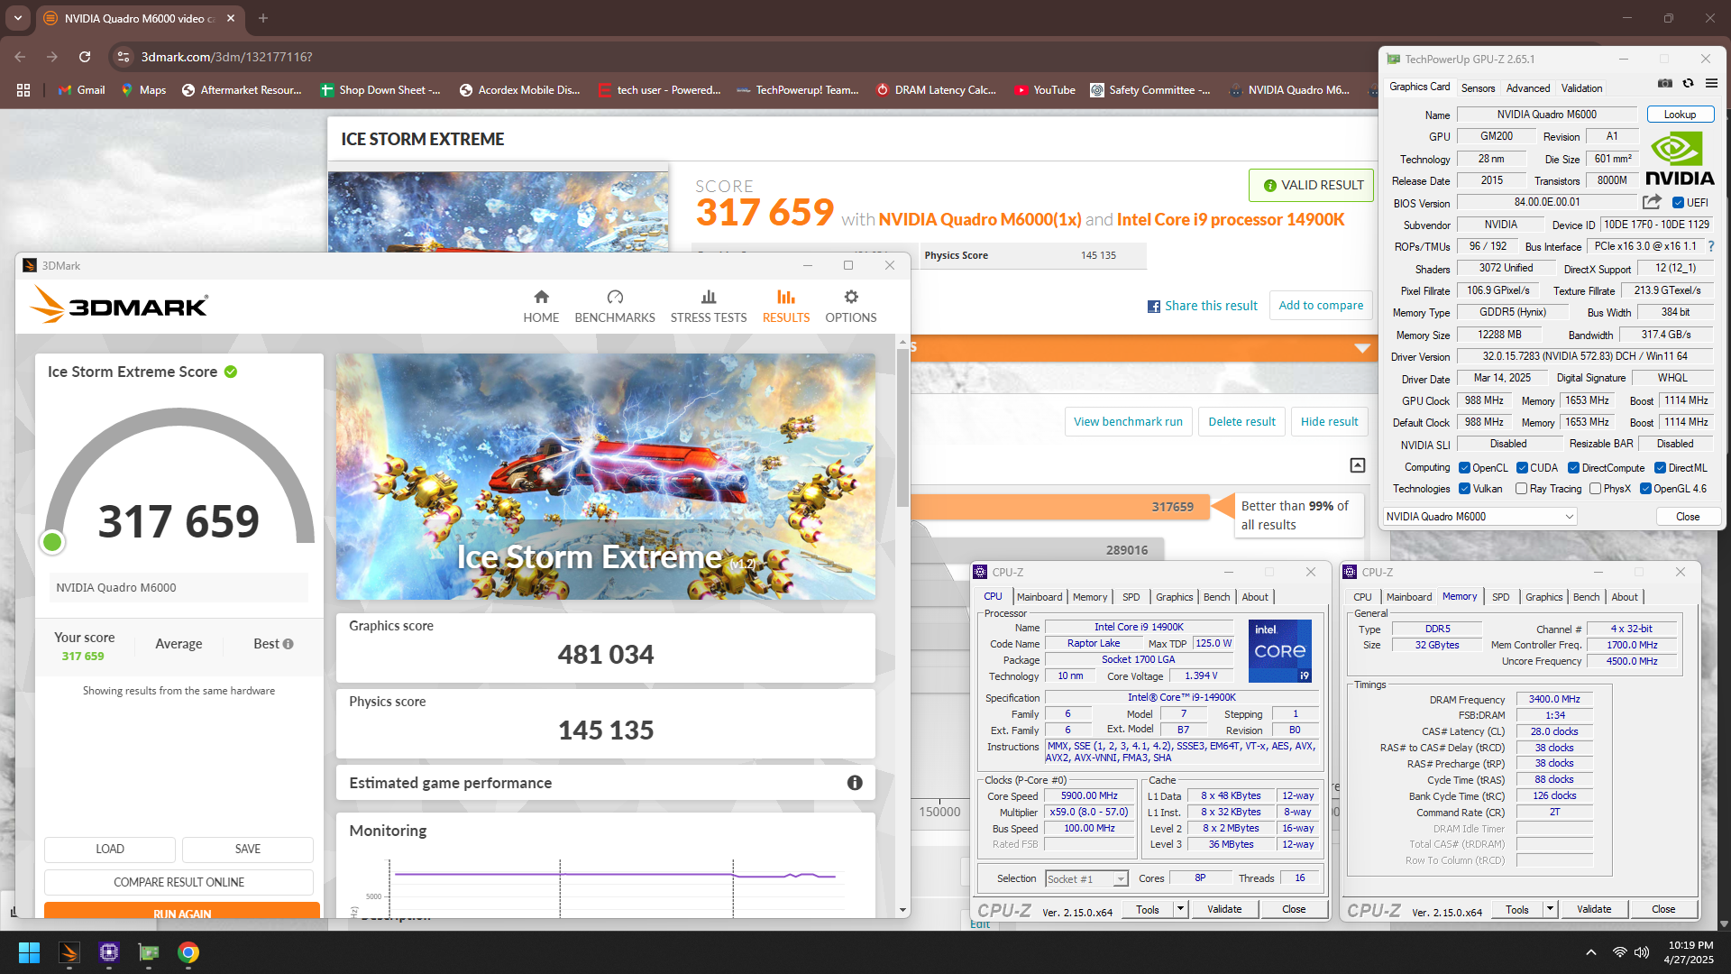Toggle the PhysX checkbox in GPU-Z
1731x974 pixels.
(x=1595, y=489)
